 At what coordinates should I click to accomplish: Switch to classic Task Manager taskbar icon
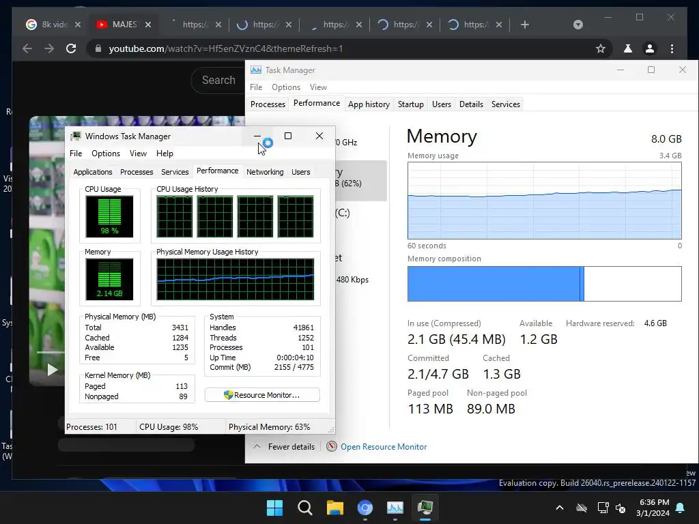pos(425,508)
